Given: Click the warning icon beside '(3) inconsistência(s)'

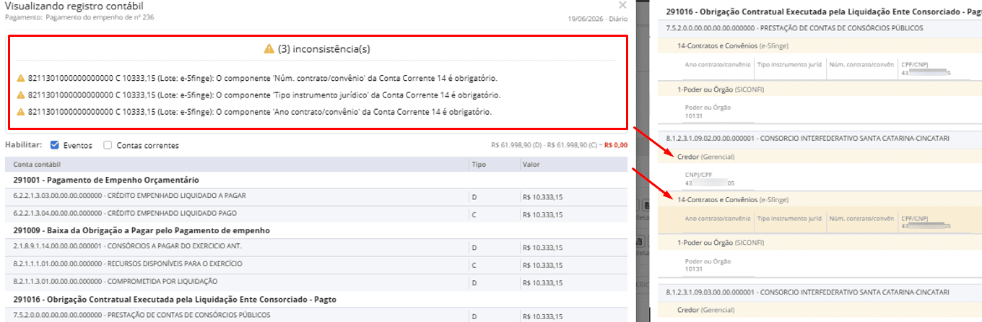Looking at the screenshot, I should click(x=269, y=49).
